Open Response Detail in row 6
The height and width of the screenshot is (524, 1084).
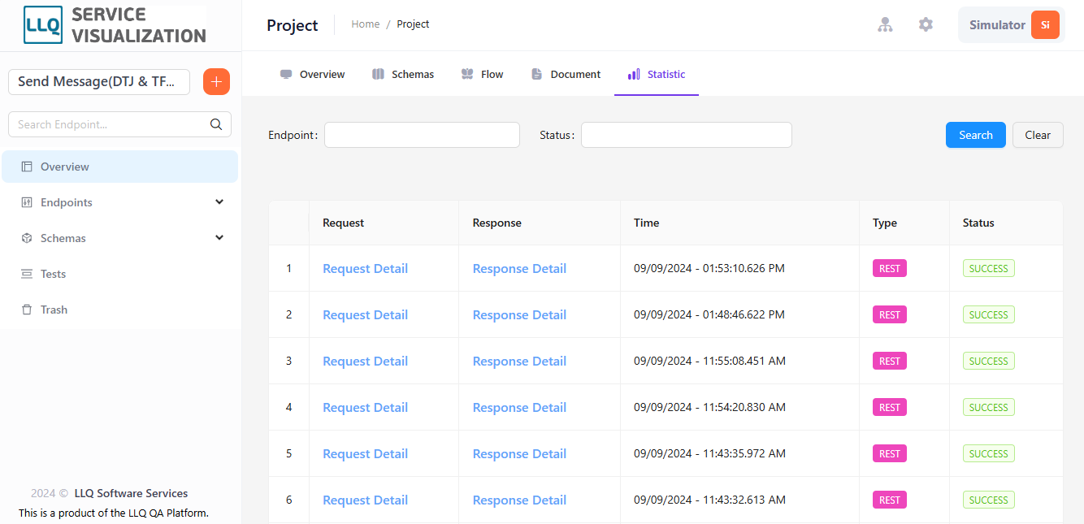[x=519, y=500]
